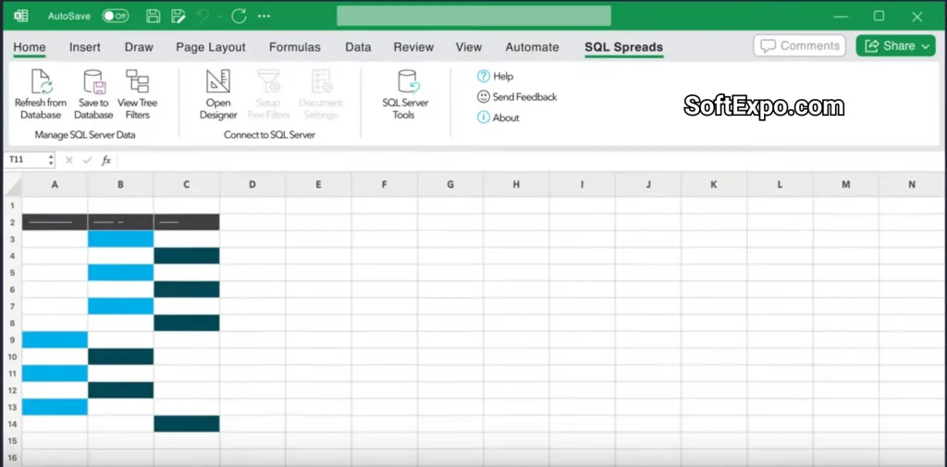Image resolution: width=947 pixels, height=467 pixels.
Task: Switch to the Formulas tab
Action: 294,47
